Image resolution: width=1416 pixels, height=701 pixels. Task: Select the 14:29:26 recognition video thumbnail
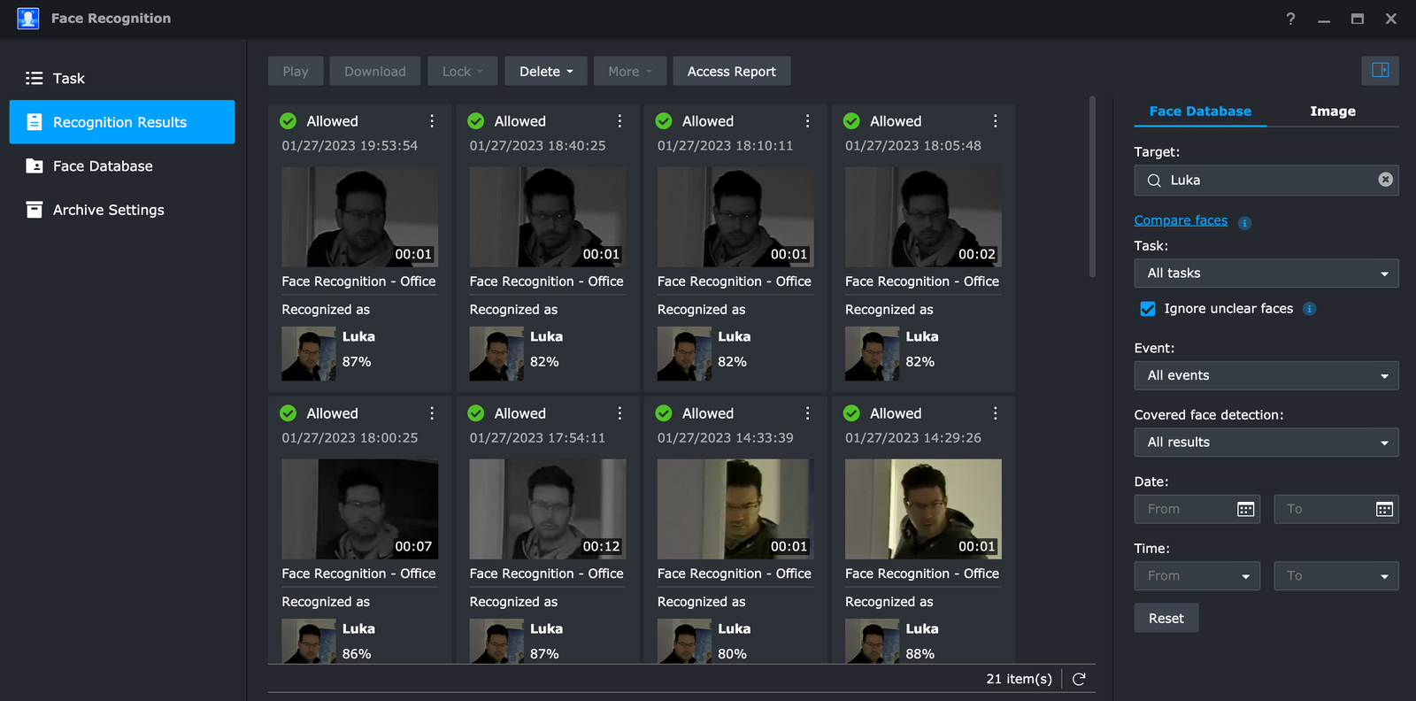tap(923, 509)
